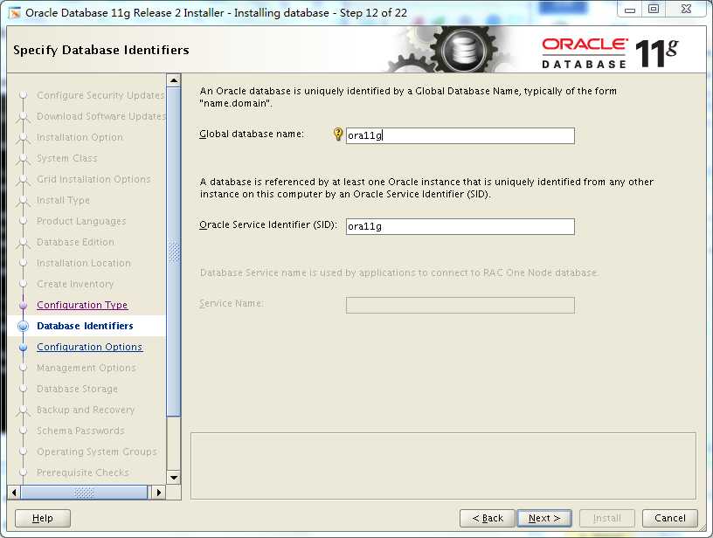Viewport: 713px width, 538px height.
Task: Click the 'Specify Database Identifiers' heading
Action: (101, 50)
